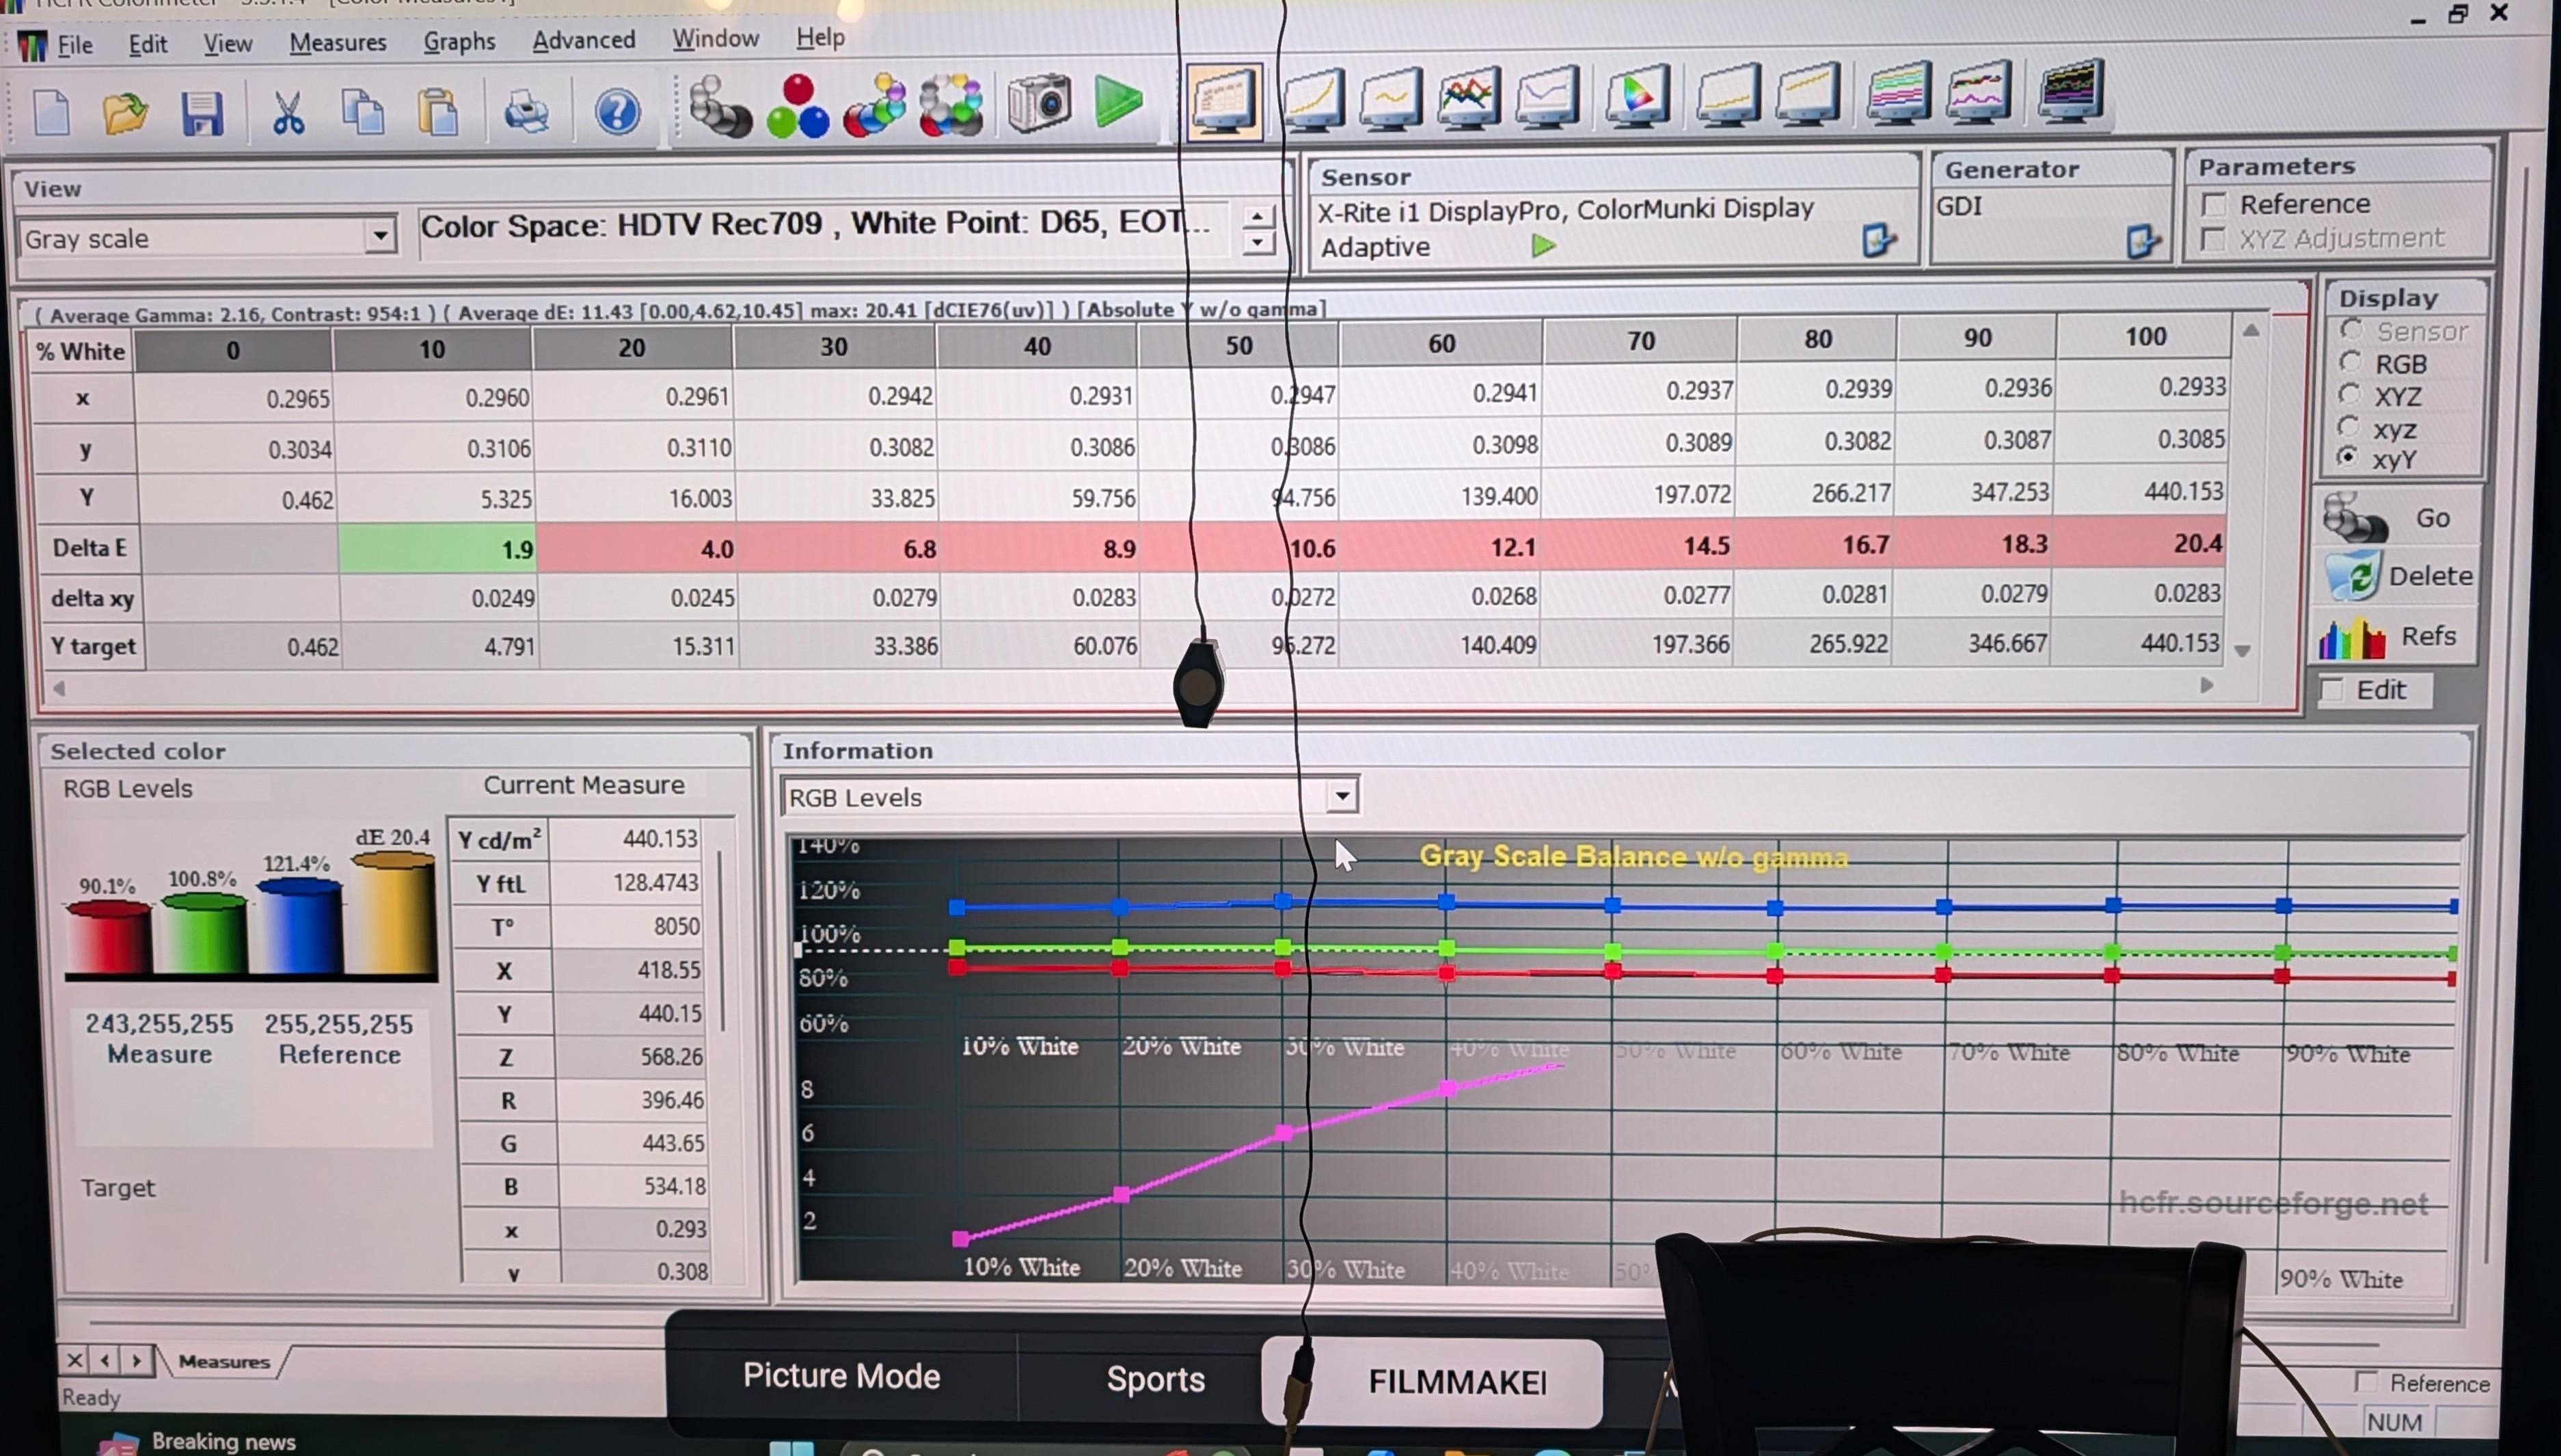The height and width of the screenshot is (1456, 2561).
Task: Click the measures table scroll-up arrow
Action: pyautogui.click(x=2250, y=331)
